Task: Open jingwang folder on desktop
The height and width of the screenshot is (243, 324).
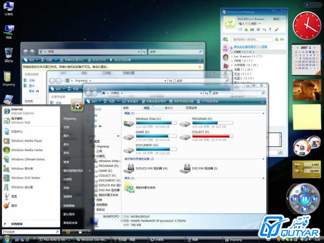Action: (x=9, y=79)
